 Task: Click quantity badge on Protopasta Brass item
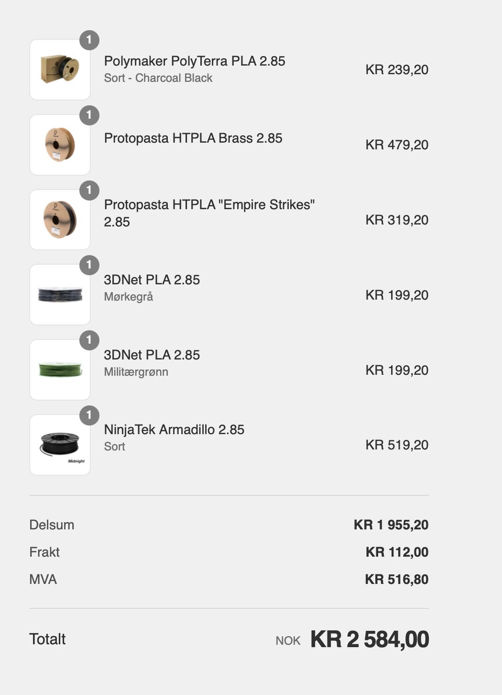coord(89,115)
